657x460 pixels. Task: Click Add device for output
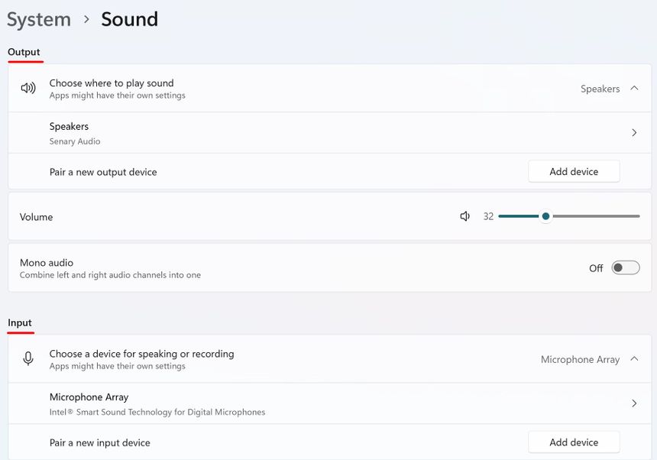coord(574,172)
